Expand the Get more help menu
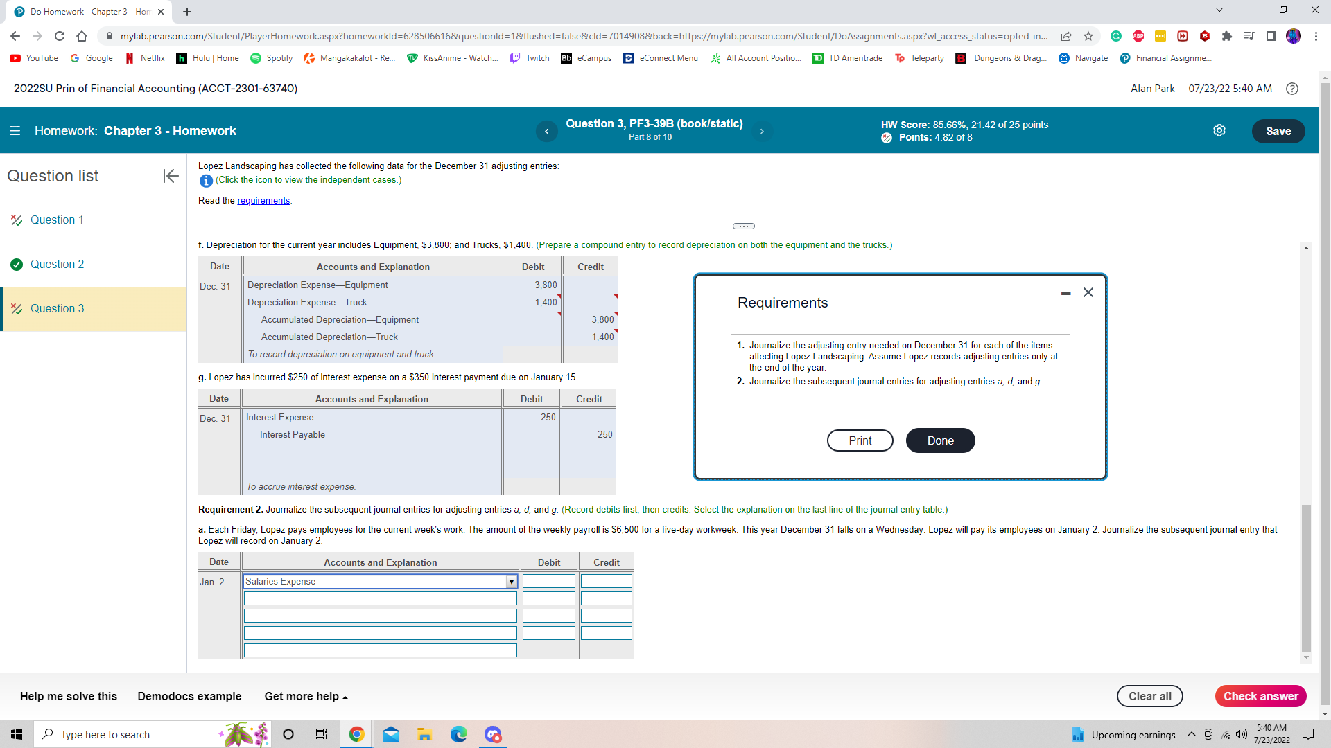Viewport: 1331px width, 748px height. coord(306,696)
